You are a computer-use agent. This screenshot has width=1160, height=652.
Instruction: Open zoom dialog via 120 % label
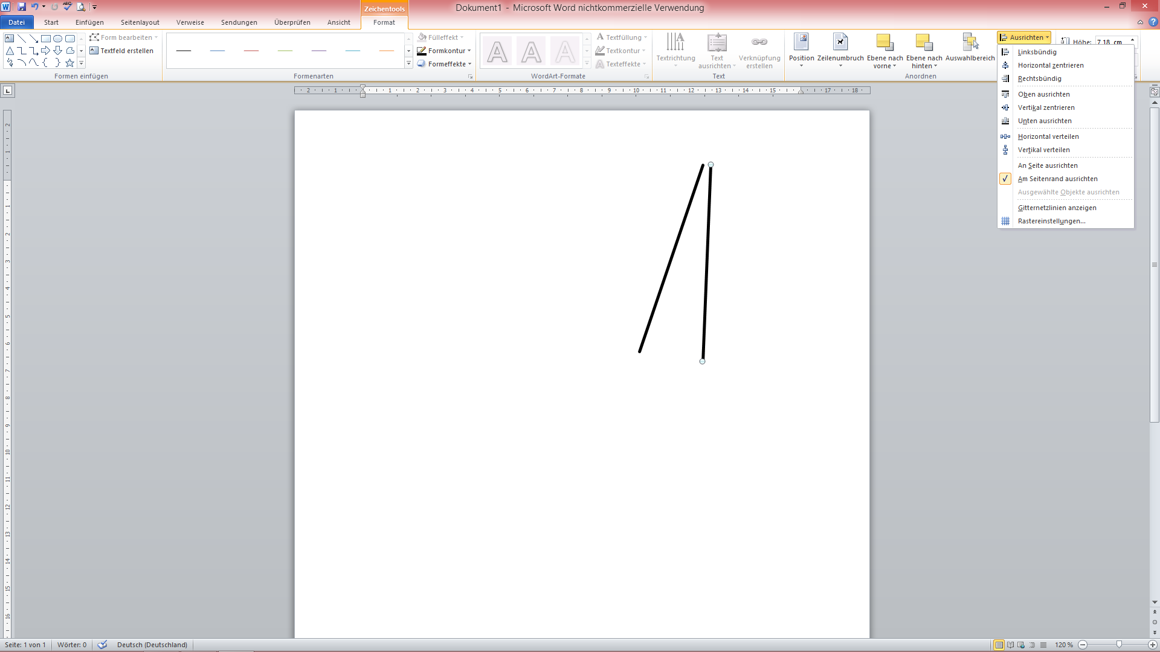click(x=1064, y=645)
